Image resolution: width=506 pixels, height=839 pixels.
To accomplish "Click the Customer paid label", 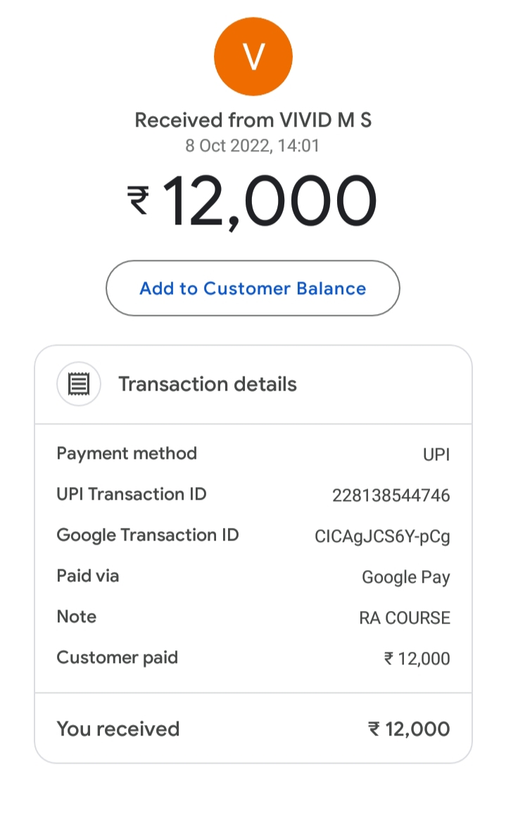I will point(118,657).
